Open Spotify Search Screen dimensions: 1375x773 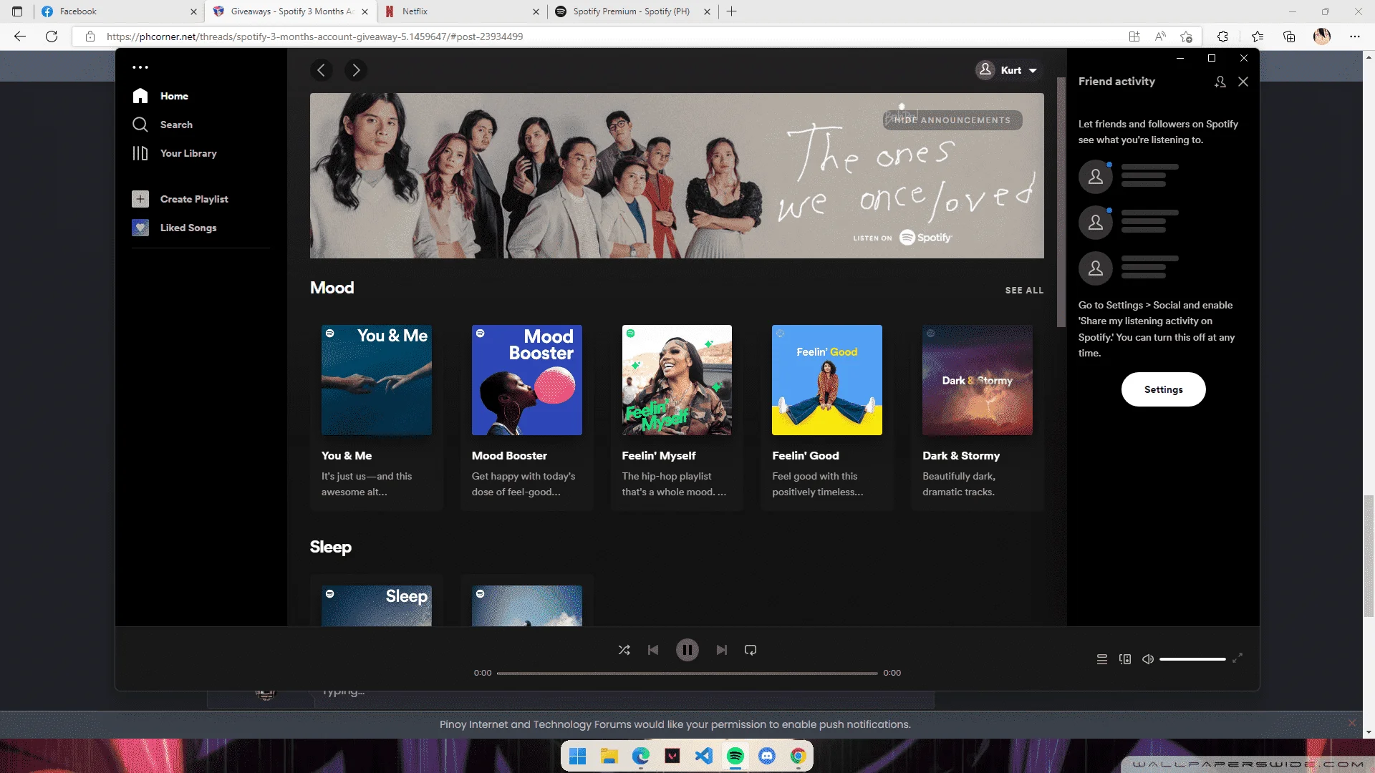[x=163, y=125]
